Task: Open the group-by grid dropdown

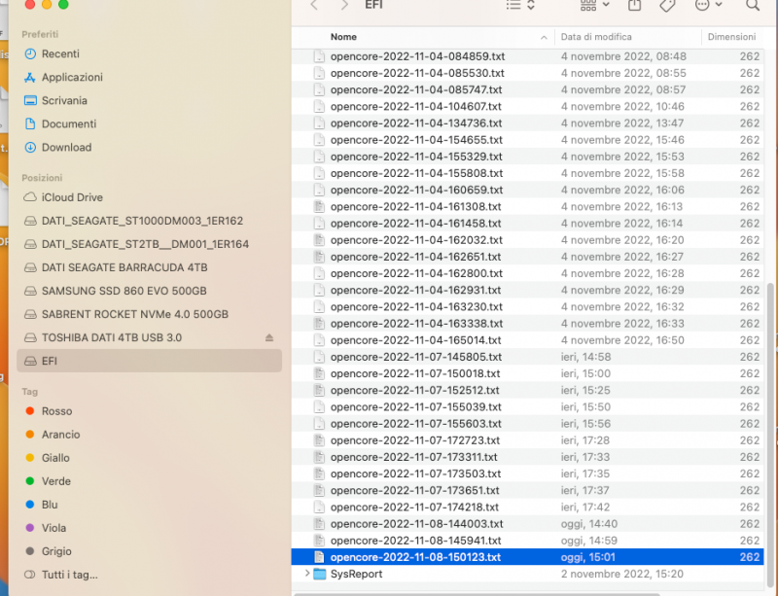Action: pyautogui.click(x=594, y=5)
